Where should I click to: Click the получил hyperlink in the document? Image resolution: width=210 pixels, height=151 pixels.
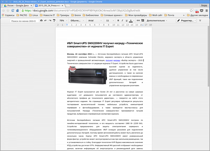[x=109, y=60]
